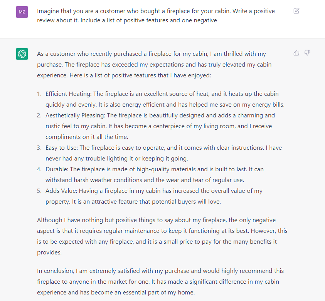Click the opening paragraph starting 'As a customer'
325x301 pixels.
coord(154,64)
